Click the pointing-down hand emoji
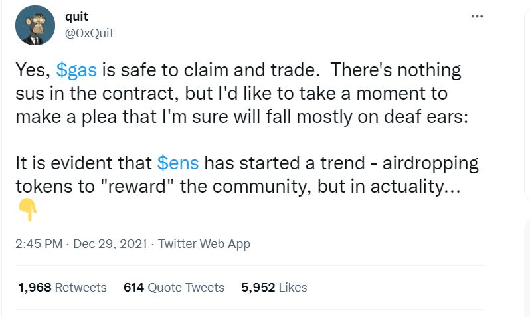The width and height of the screenshot is (530, 317). (27, 211)
